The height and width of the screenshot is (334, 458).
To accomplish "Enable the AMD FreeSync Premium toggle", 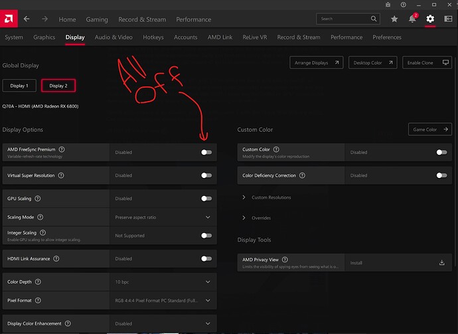I will pos(206,152).
